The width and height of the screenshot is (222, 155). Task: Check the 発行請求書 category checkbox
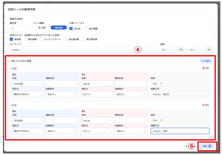point(83,39)
